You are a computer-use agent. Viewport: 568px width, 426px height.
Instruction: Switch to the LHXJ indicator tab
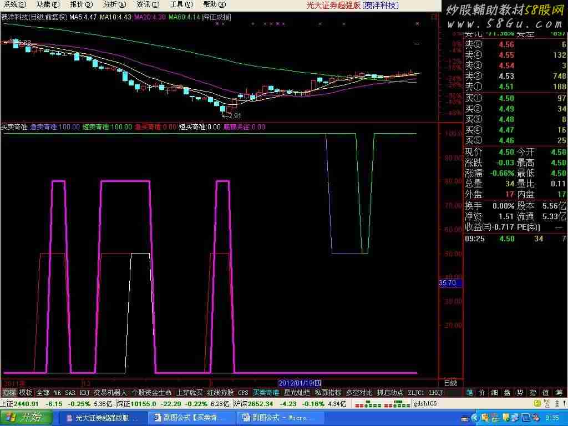click(436, 393)
